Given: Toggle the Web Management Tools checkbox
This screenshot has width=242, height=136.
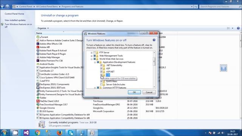Looking at the screenshot, I should (95, 56).
